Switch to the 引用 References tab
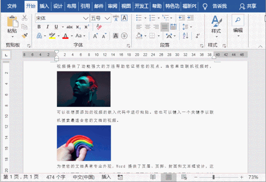This screenshot has height=182, width=266. click(x=85, y=6)
